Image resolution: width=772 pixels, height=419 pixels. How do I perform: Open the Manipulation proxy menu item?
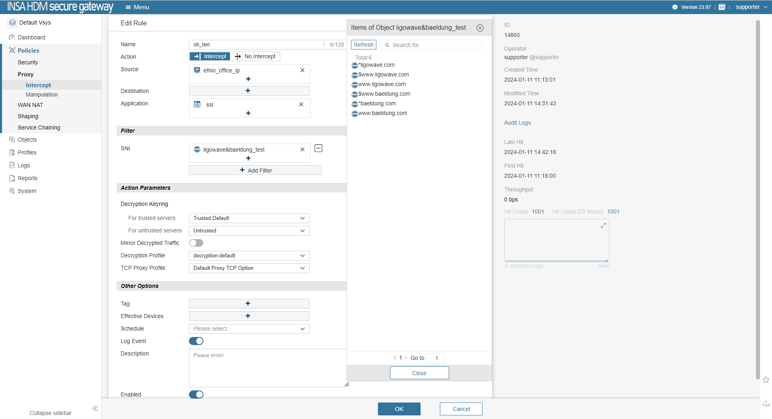41,94
